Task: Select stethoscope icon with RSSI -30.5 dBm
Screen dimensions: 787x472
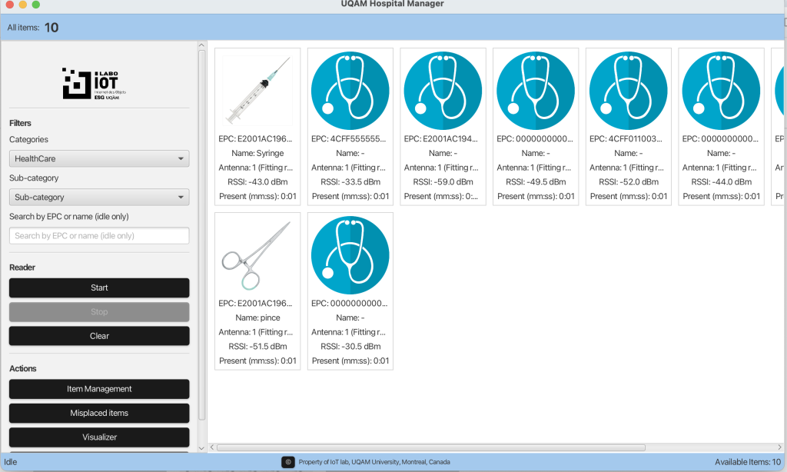Action: 350,255
